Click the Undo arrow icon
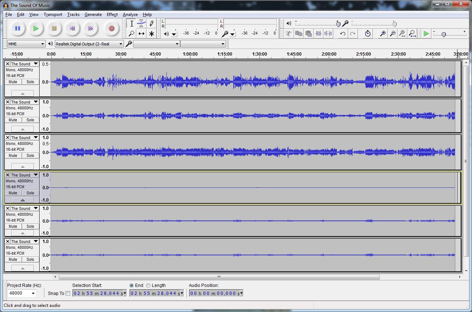 tap(343, 33)
